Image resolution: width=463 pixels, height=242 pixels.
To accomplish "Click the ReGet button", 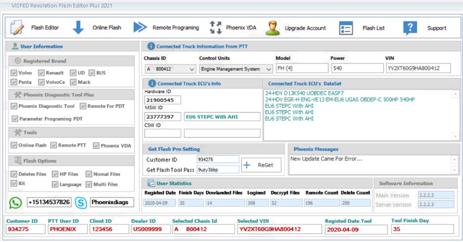I will click(x=261, y=165).
